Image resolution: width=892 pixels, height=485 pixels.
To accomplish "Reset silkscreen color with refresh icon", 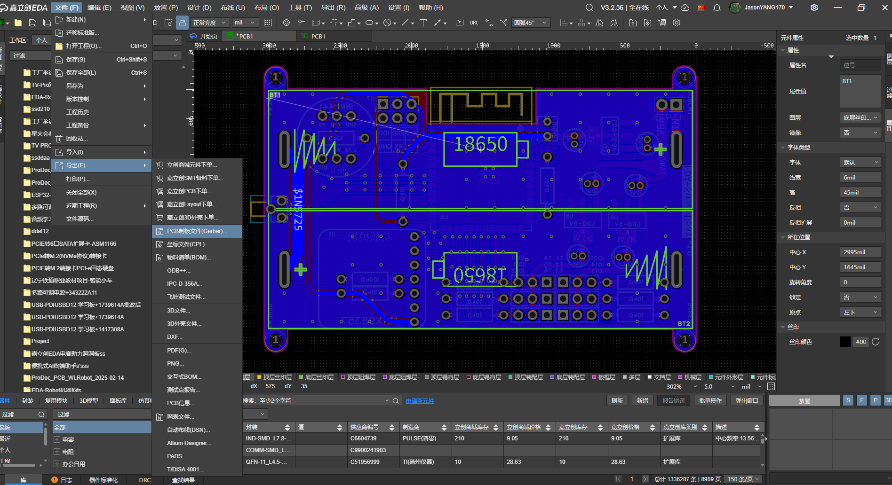I will 876,342.
